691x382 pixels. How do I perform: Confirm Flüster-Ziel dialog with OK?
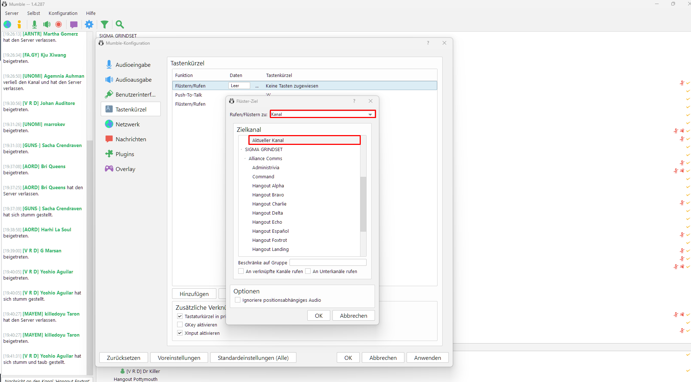(319, 316)
